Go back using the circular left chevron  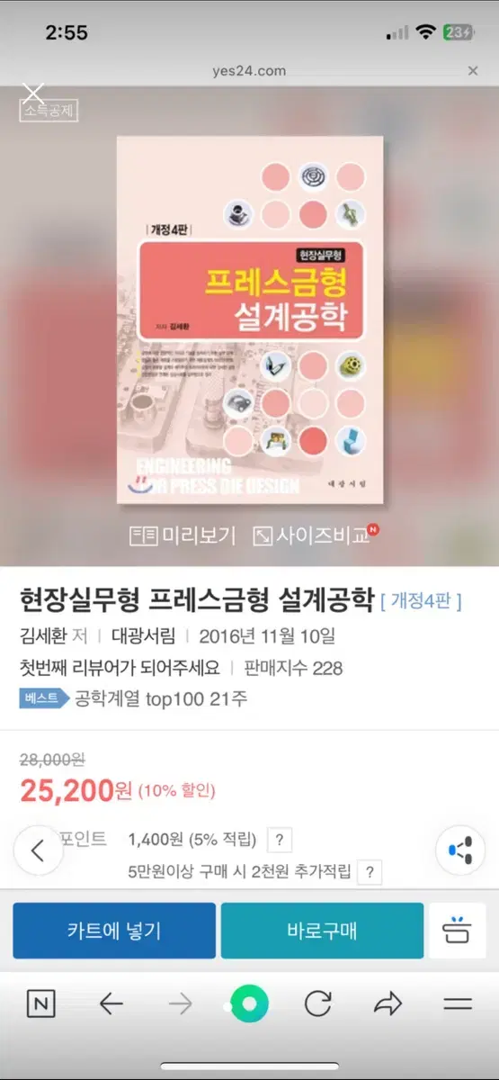point(38,850)
